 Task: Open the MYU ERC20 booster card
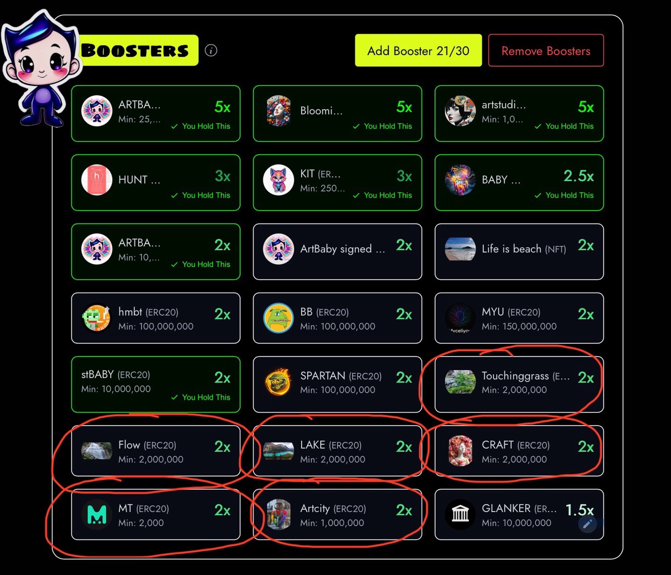click(519, 318)
